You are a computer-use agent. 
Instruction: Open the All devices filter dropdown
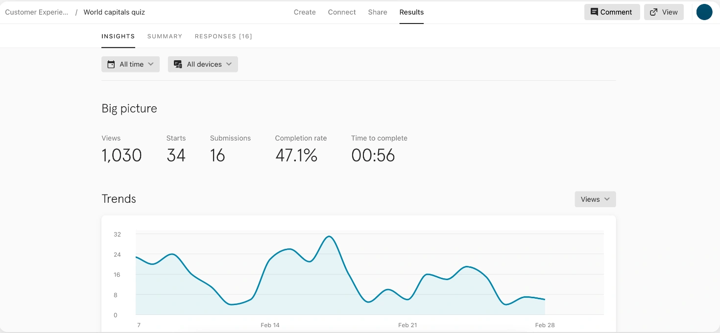[203, 64]
